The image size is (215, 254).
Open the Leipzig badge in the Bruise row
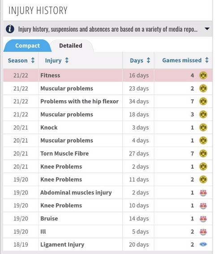(x=203, y=219)
